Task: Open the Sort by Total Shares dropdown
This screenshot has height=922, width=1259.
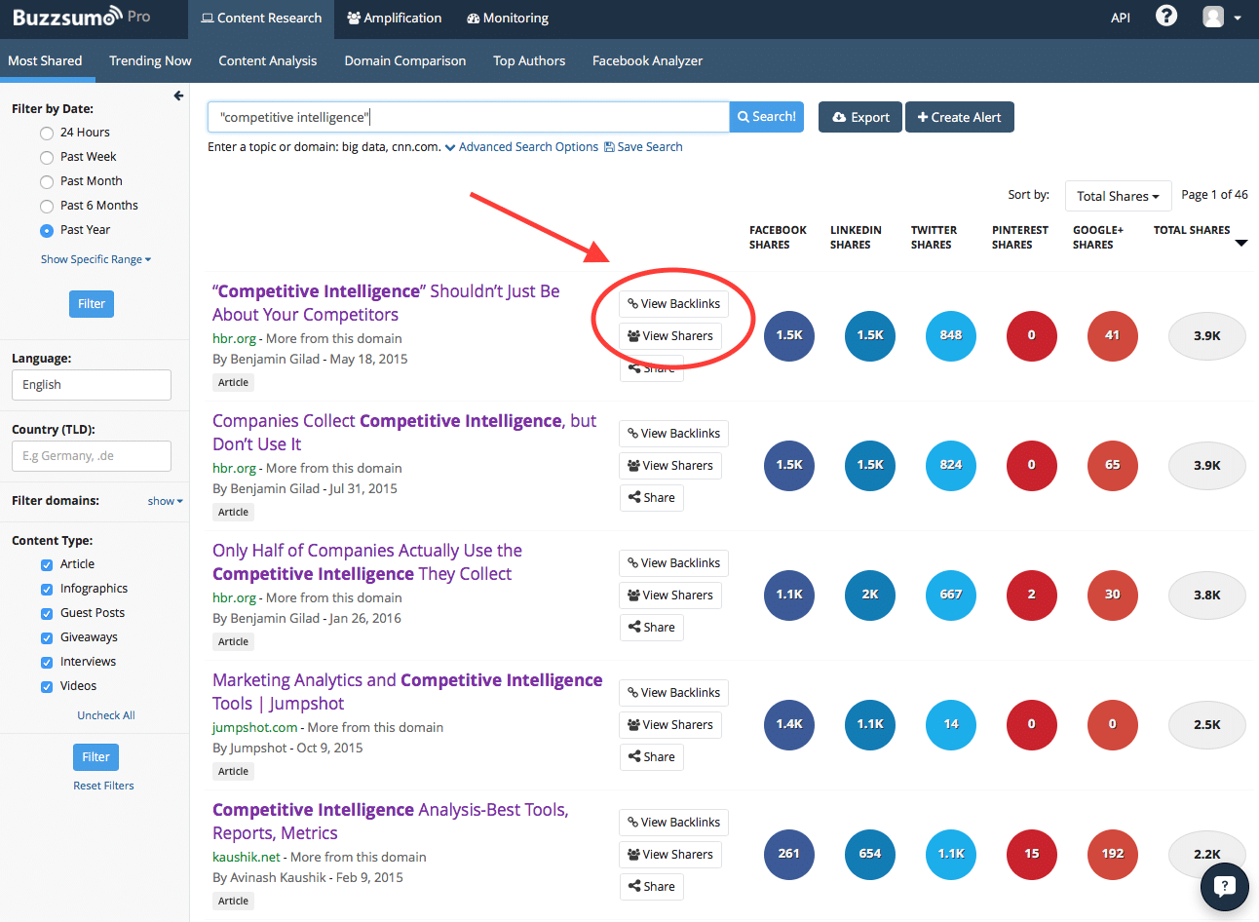Action: (1118, 196)
